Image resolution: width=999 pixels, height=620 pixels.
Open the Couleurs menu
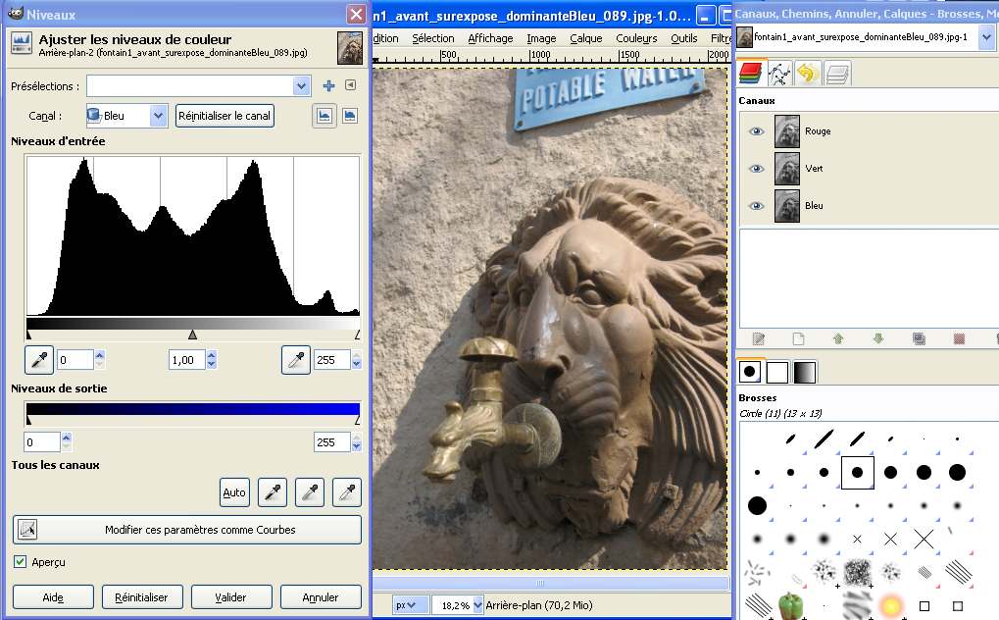636,39
